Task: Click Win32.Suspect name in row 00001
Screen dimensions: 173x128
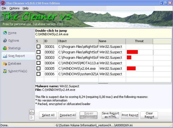Action: (111, 46)
